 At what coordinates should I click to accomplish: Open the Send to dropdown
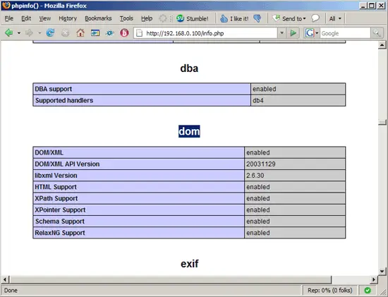(289, 18)
